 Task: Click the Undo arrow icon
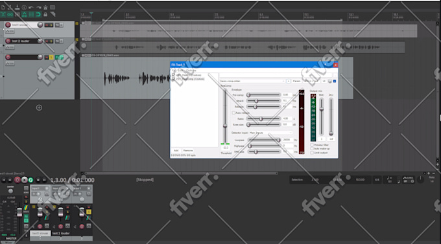pyautogui.click(x=31, y=7)
